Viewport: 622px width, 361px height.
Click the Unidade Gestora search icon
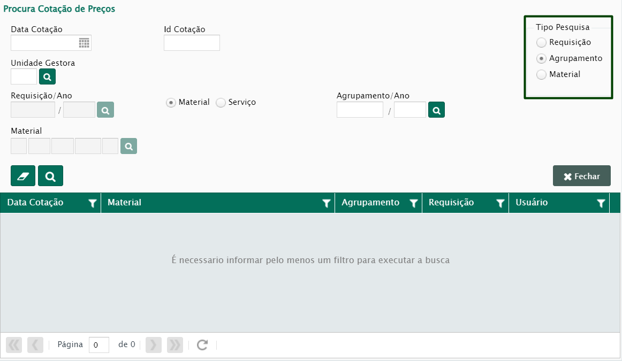point(47,77)
